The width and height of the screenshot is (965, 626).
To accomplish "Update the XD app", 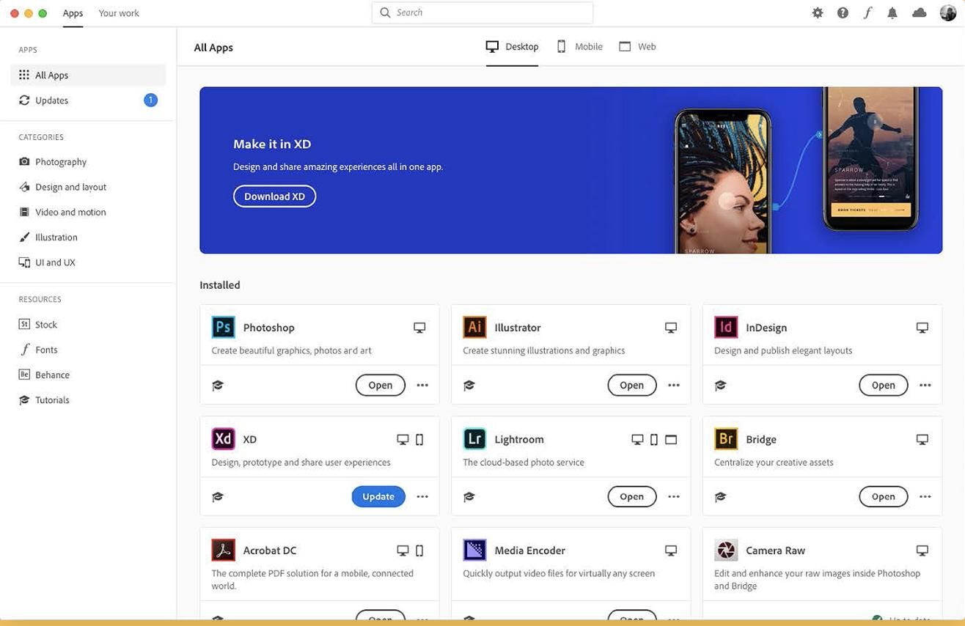I will (x=378, y=496).
